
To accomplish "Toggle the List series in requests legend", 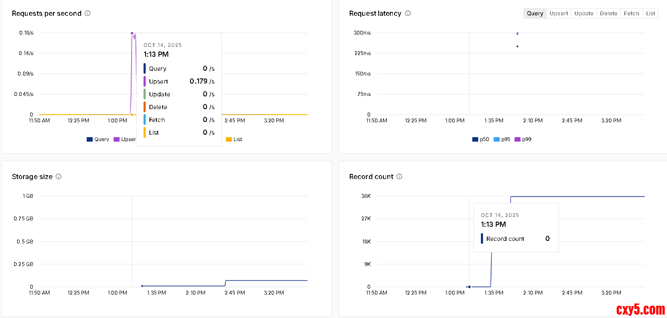I will (234, 139).
